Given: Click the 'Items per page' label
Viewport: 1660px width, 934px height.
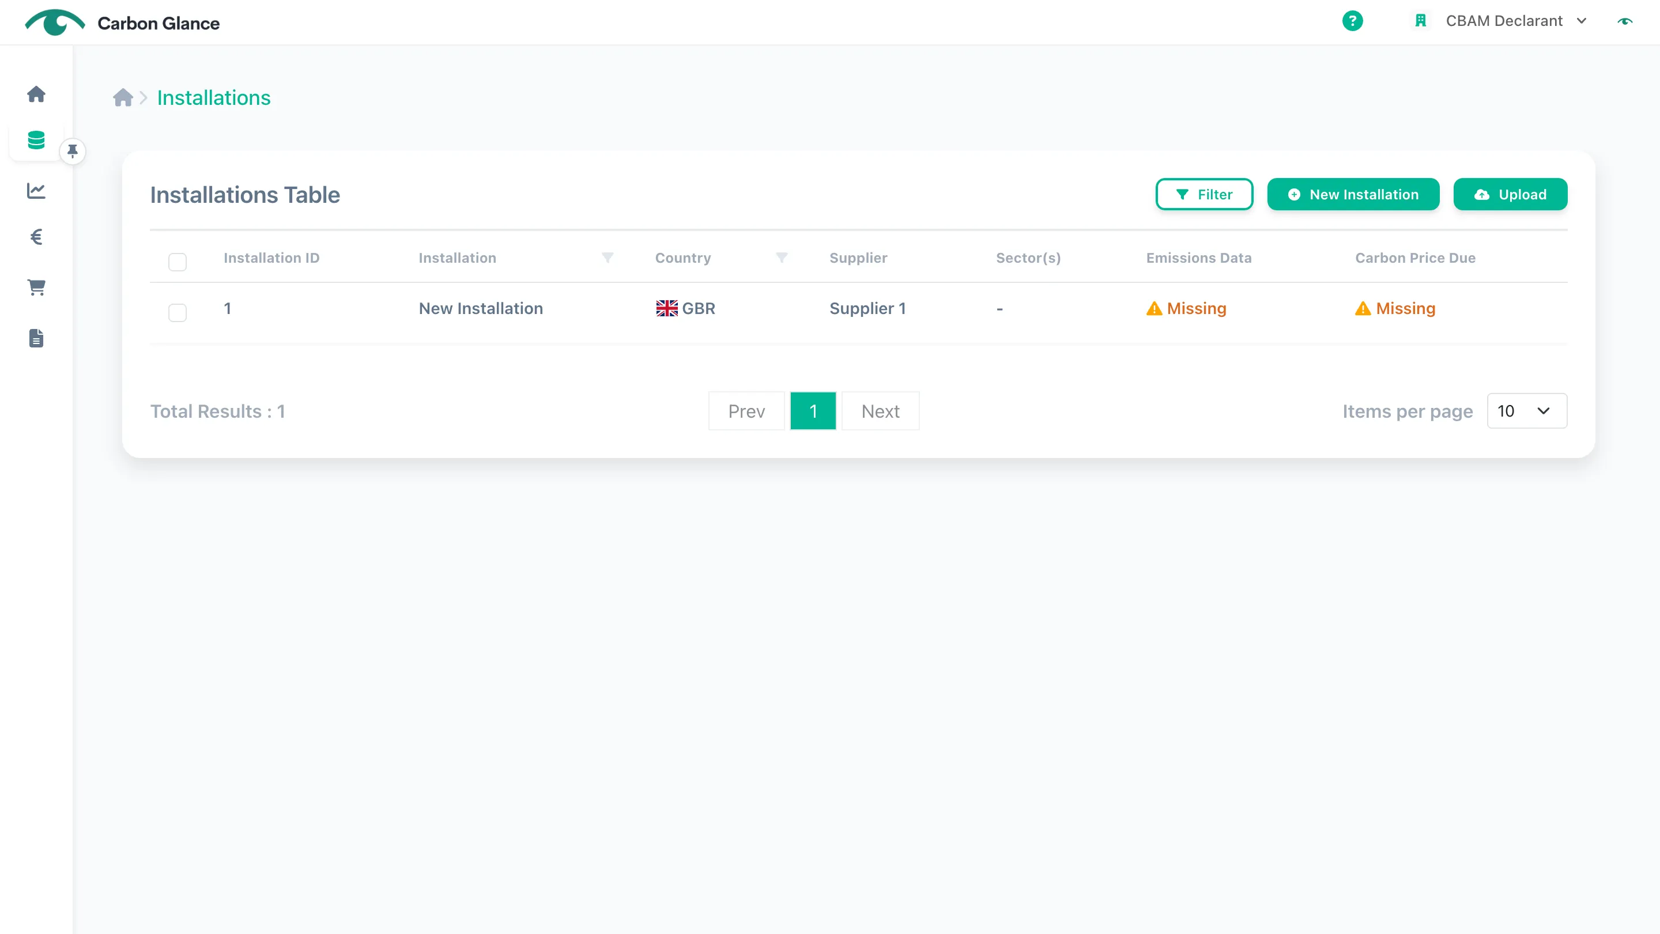Looking at the screenshot, I should pos(1408,411).
